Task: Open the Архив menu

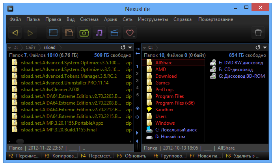Action: pyautogui.click(x=110, y=19)
